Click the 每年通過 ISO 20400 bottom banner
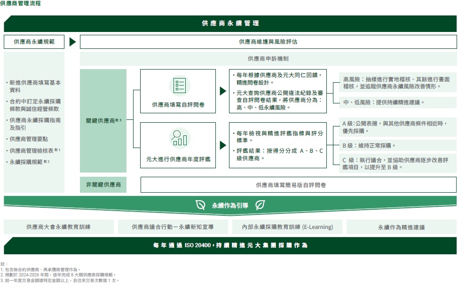Viewport: 458px width, 298px height. click(x=230, y=245)
